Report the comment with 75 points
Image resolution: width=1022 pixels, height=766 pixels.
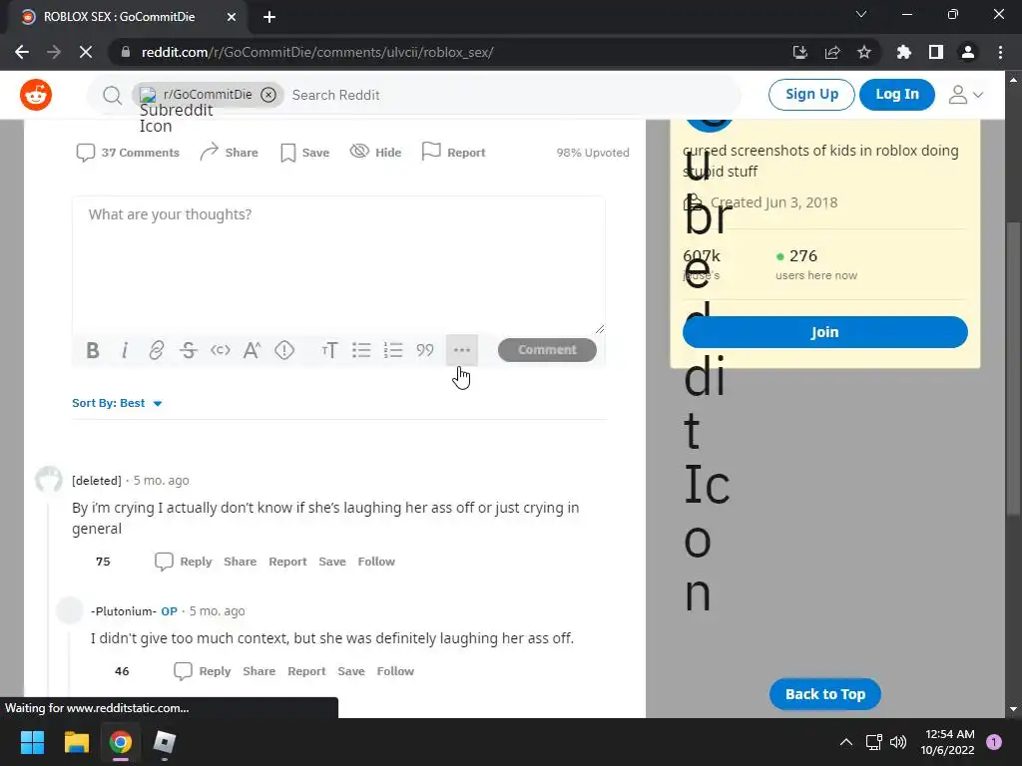point(287,562)
